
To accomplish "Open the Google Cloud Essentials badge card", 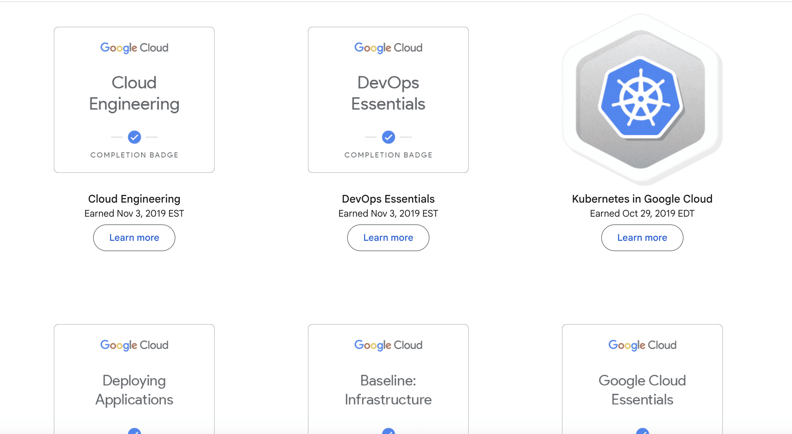I will pyautogui.click(x=642, y=379).
